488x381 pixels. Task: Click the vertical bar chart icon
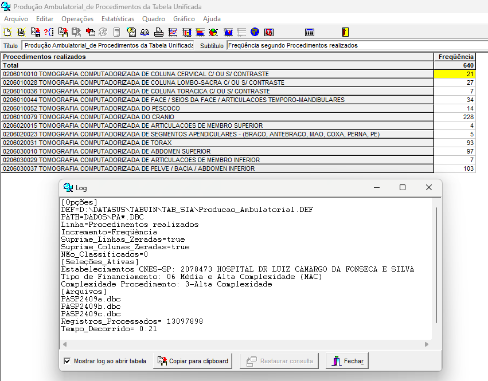(187, 32)
